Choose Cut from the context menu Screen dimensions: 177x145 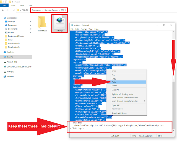coord(126,75)
